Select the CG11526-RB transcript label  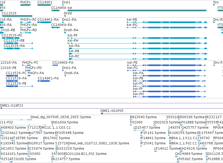[14, 41]
